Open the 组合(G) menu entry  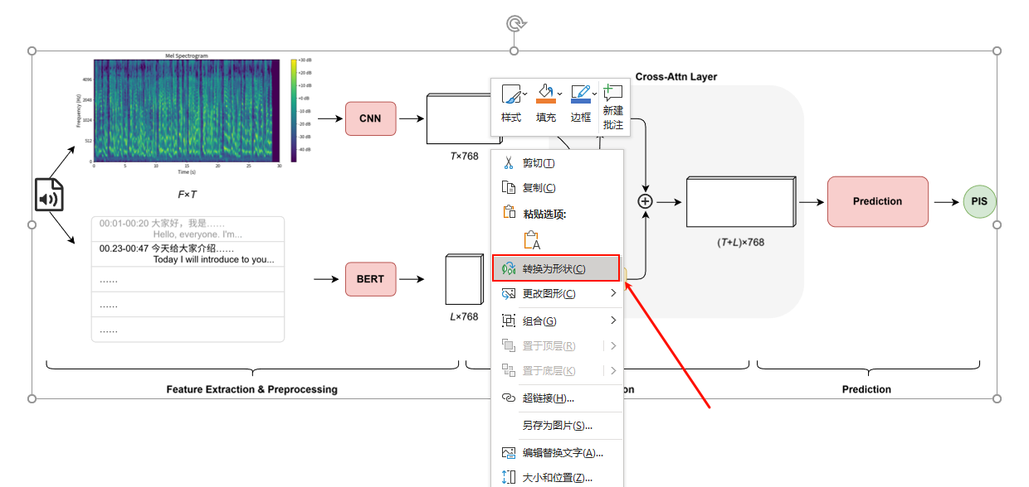point(555,321)
